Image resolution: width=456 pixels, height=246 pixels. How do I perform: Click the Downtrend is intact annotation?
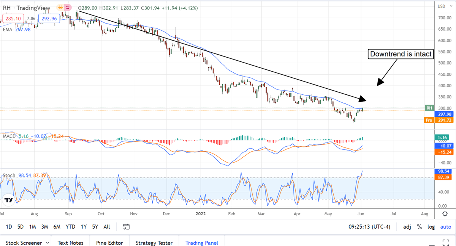tap(401, 54)
